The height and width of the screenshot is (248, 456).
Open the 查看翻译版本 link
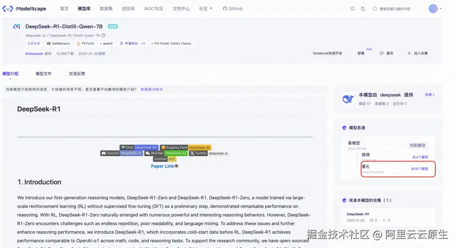coord(152,89)
